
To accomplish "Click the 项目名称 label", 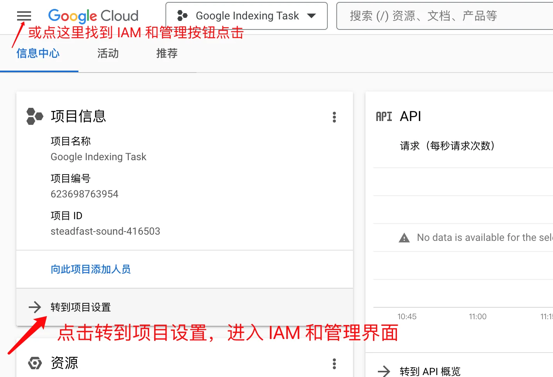I will (x=71, y=141).
